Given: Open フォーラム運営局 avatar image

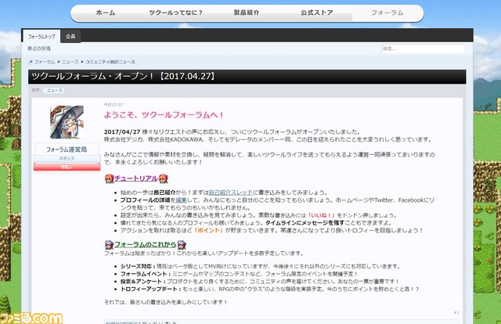Looking at the screenshot, I should point(67,123).
